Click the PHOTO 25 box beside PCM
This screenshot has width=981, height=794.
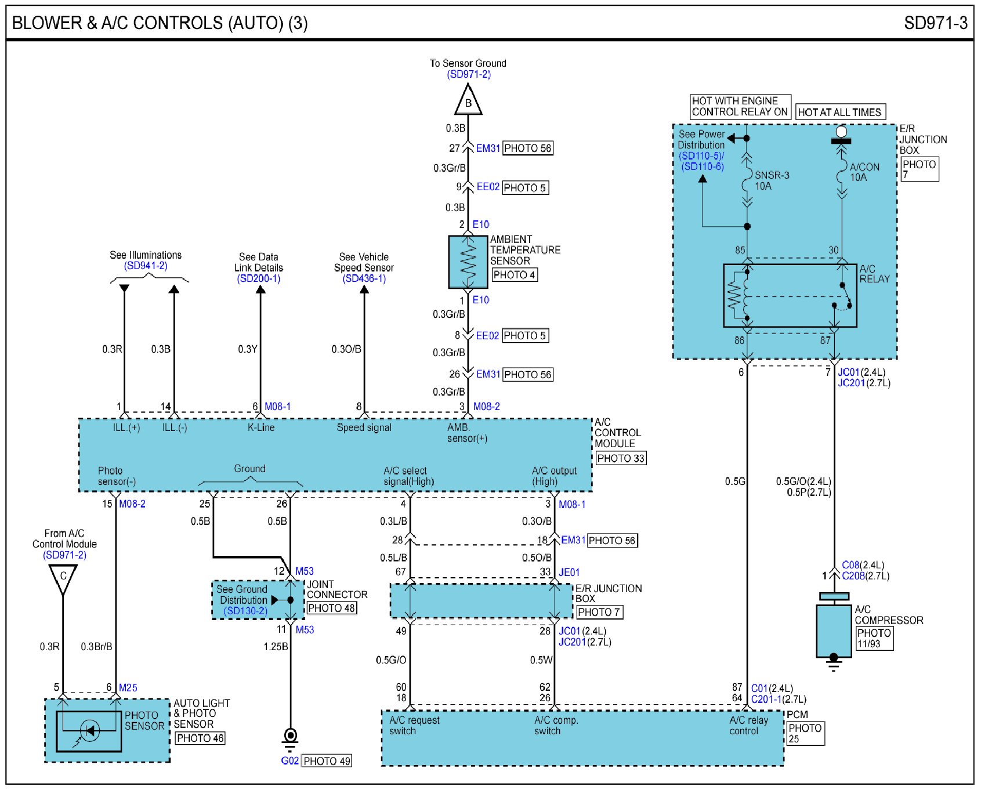click(805, 734)
